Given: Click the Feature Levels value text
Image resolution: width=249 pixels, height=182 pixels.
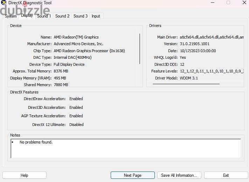Looking at the screenshot, I should pyautogui.click(x=212, y=71).
